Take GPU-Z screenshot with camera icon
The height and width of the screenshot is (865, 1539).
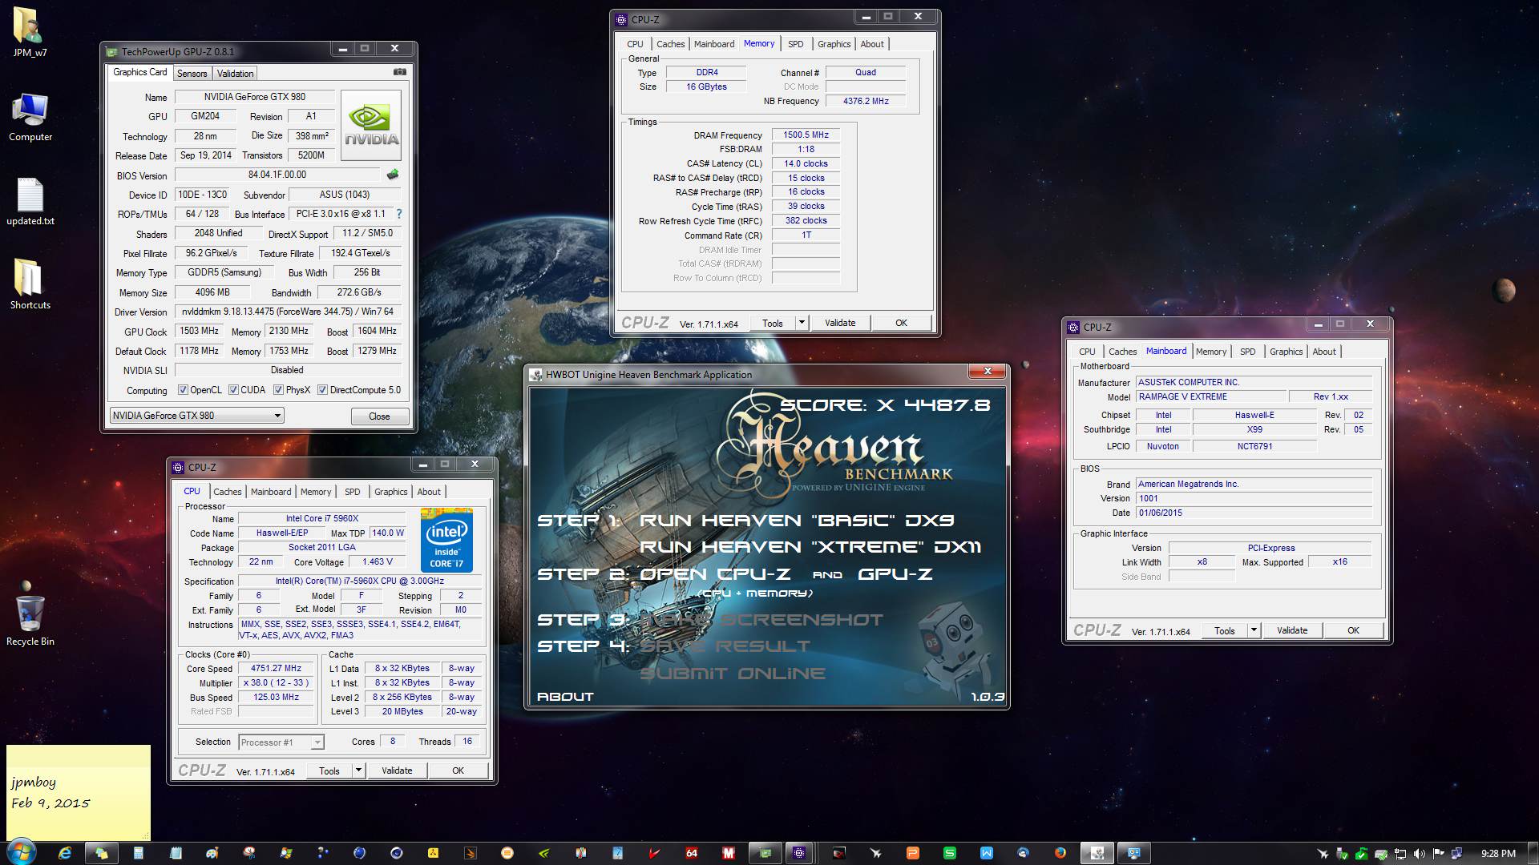(399, 72)
